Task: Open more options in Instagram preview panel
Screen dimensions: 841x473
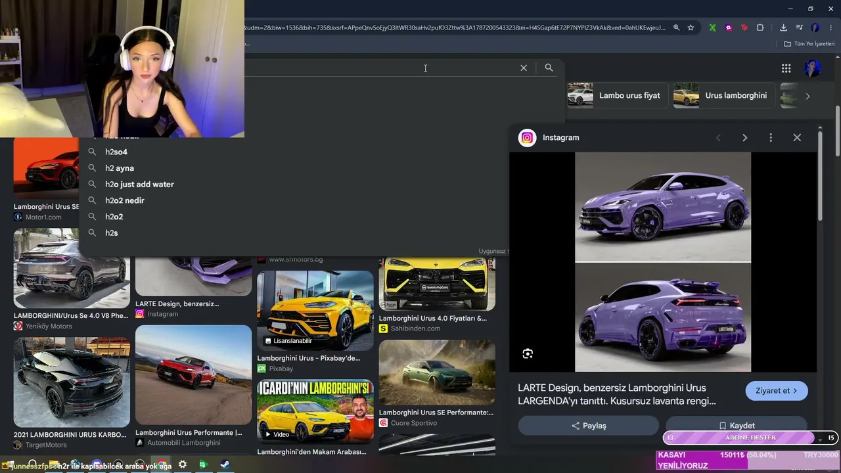Action: pyautogui.click(x=771, y=137)
